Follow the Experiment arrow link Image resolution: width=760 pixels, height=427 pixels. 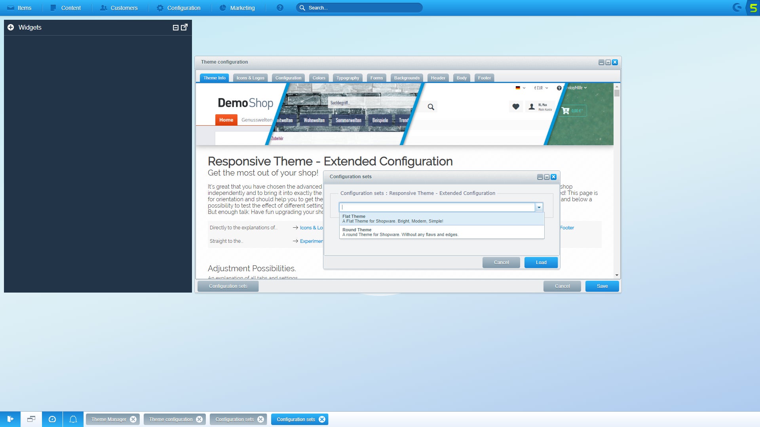[308, 241]
